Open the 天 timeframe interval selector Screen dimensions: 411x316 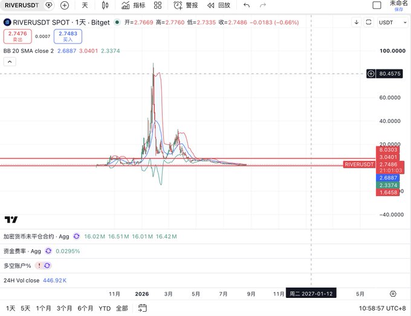85,5
